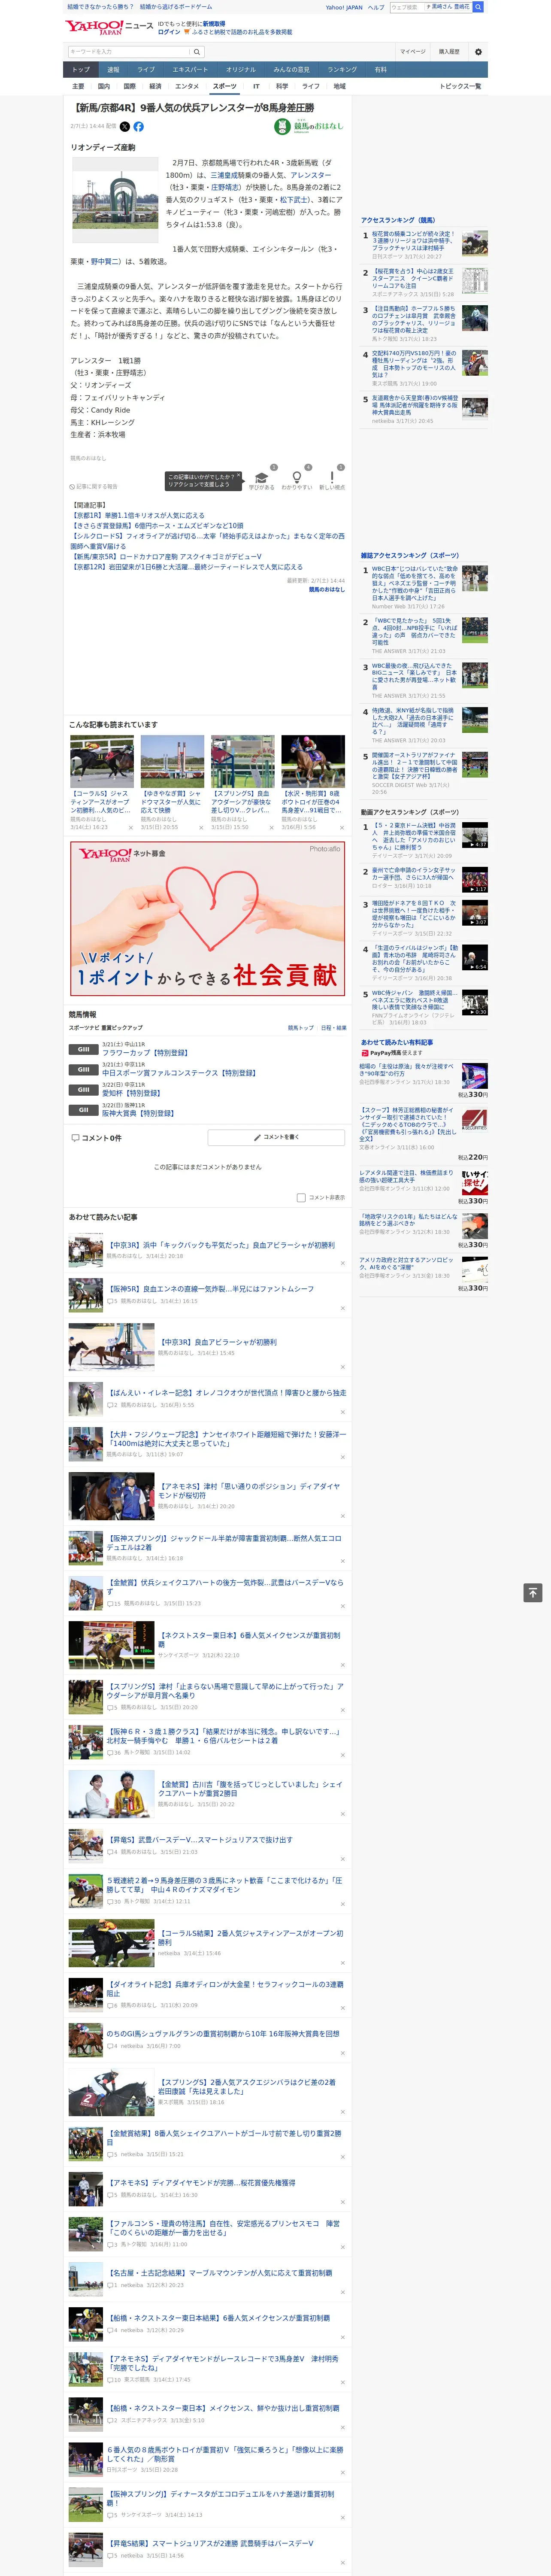Open 購入履歴 link

449,52
